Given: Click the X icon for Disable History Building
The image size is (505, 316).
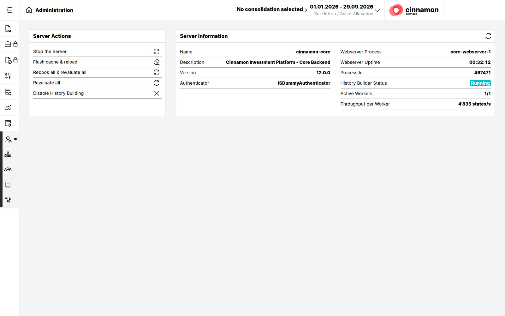Looking at the screenshot, I should pyautogui.click(x=157, y=93).
